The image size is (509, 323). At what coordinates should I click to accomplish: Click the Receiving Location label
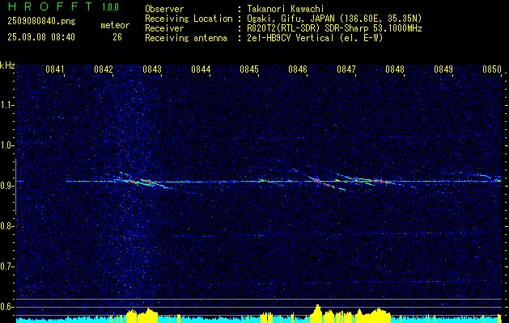[x=189, y=19]
